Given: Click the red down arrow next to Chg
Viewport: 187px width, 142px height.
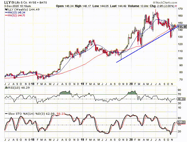Looking at the screenshot, I should (x=176, y=6).
